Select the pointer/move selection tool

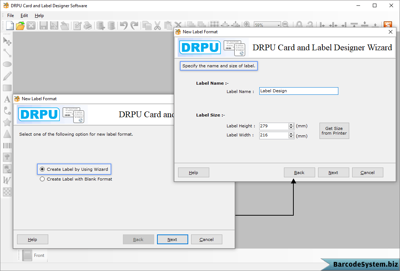[x=7, y=41]
